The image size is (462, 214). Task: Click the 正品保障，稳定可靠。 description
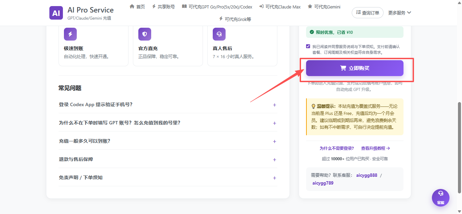(159, 56)
